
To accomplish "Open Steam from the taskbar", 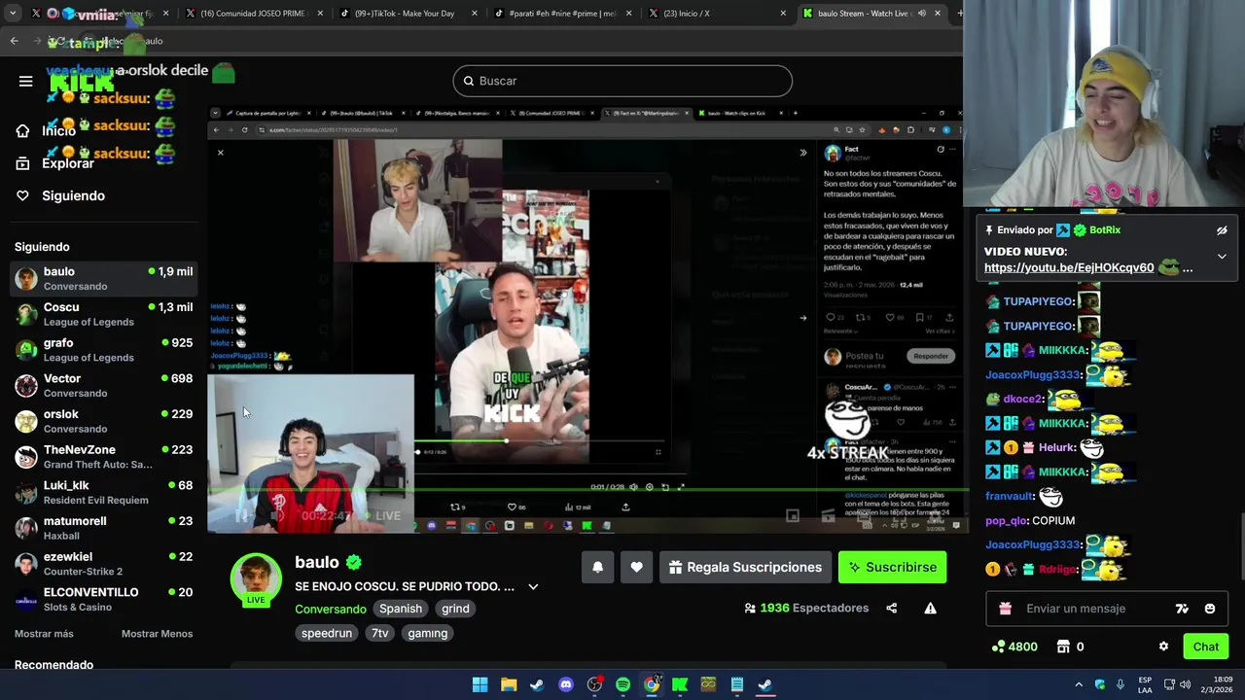I will point(537,684).
